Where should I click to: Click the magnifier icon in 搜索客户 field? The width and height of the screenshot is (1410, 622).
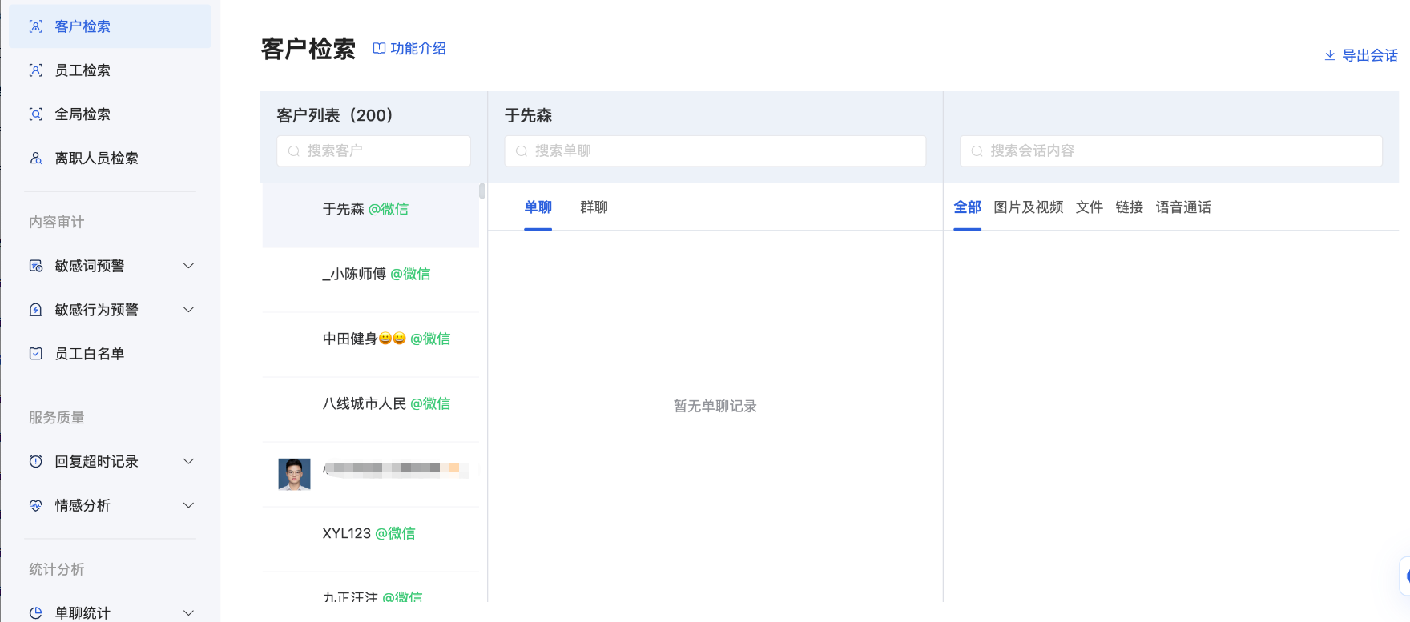coord(294,151)
